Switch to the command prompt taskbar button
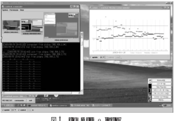Image resolution: width=174 pixels, height=121 pixels. [37, 105]
